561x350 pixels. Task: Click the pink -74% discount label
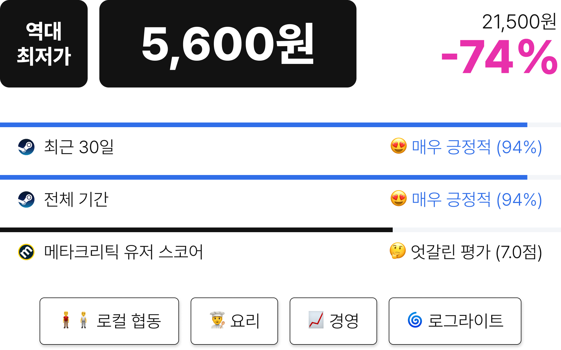pyautogui.click(x=499, y=57)
